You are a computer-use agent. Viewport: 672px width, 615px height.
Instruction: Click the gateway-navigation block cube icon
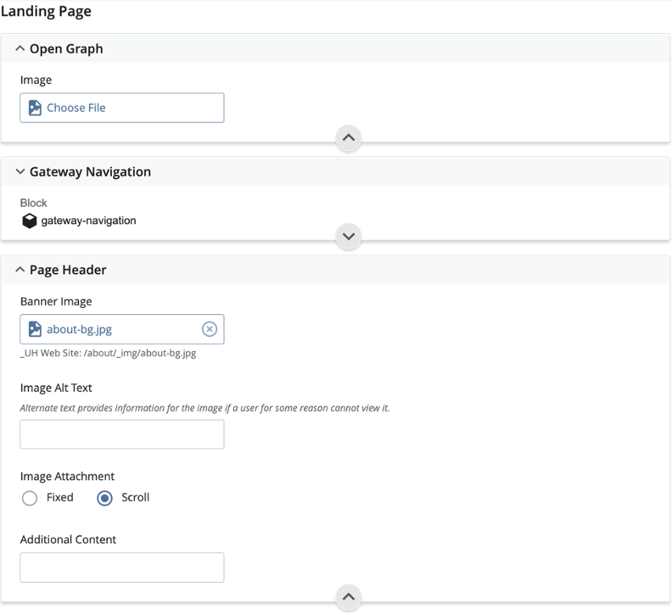pyautogui.click(x=29, y=221)
